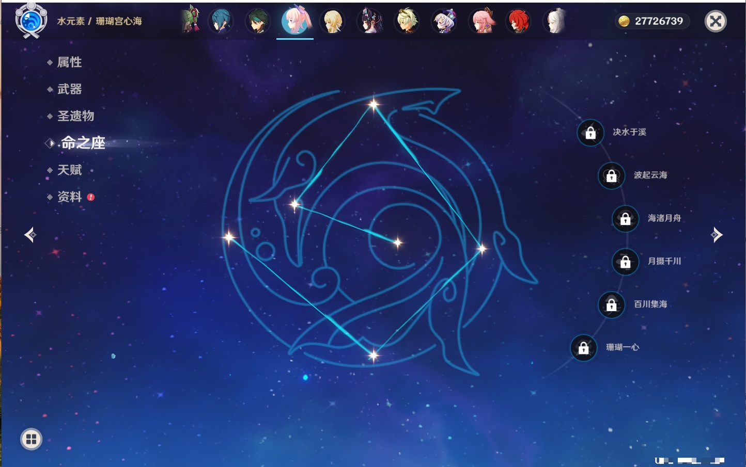Viewport: 746px width, 467px height.
Task: Click the topmost star of the constellation
Action: [x=374, y=105]
